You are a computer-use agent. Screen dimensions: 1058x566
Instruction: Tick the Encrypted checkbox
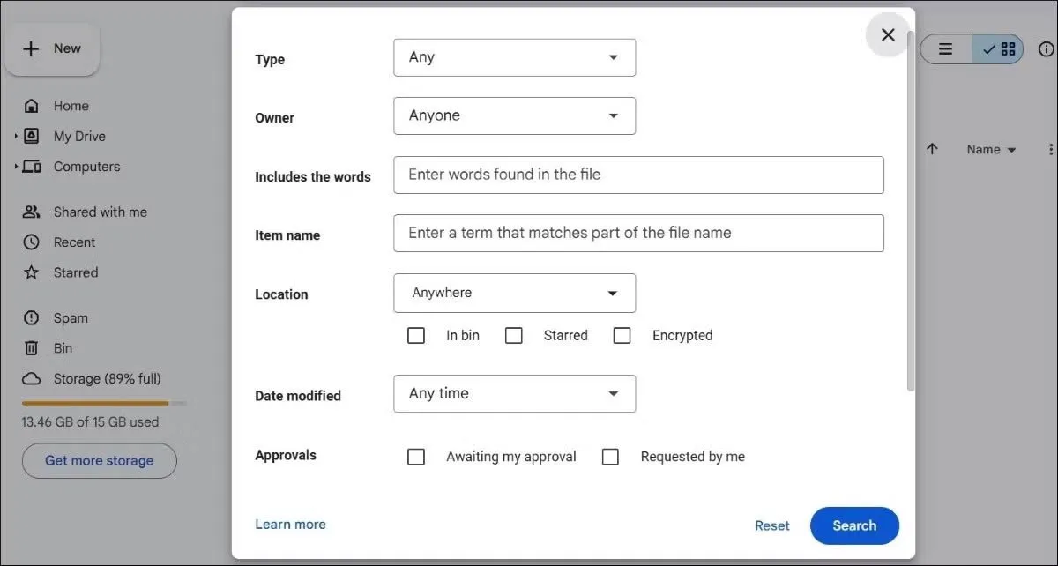(x=622, y=336)
